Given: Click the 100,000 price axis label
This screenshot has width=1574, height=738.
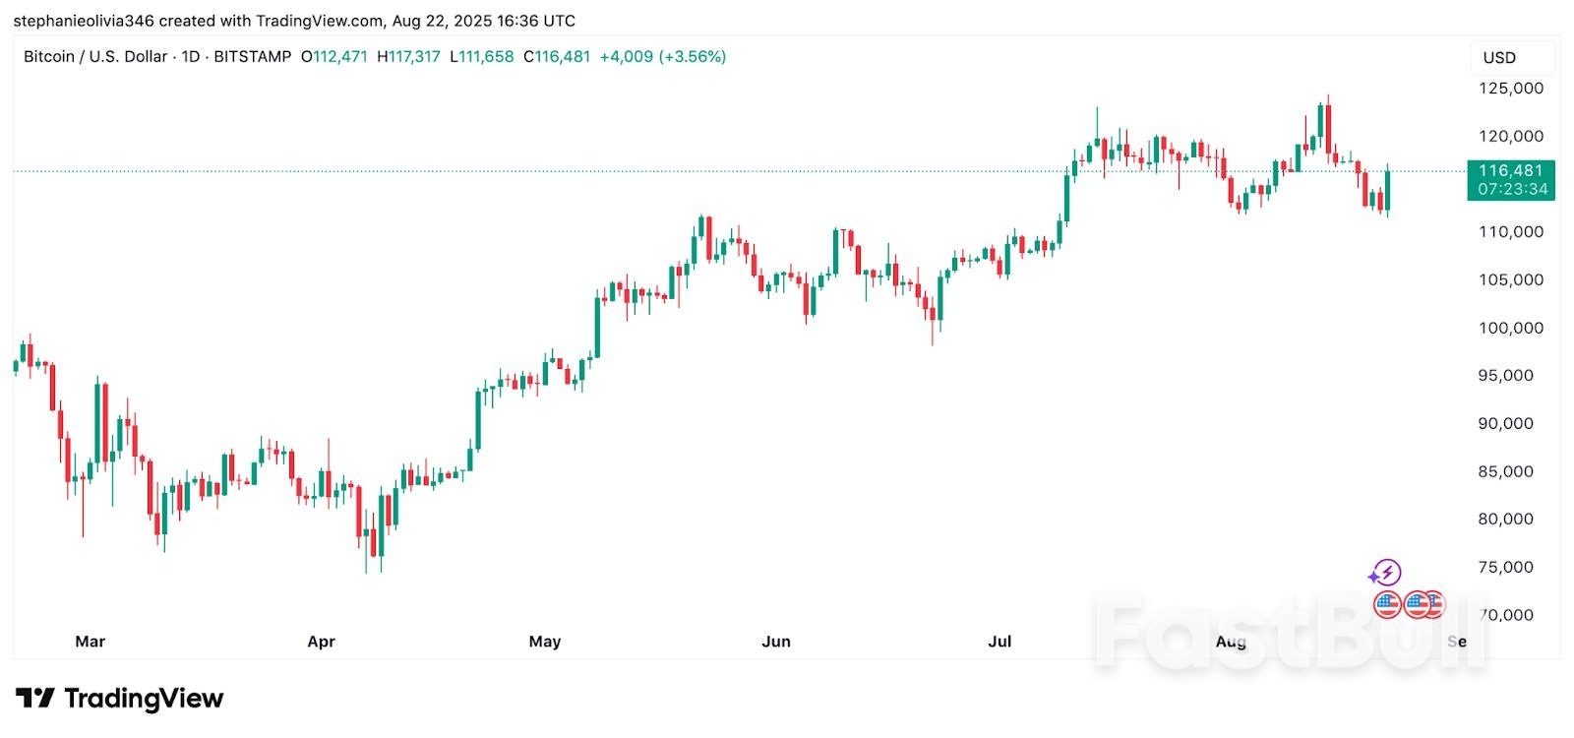Looking at the screenshot, I should pos(1511,328).
